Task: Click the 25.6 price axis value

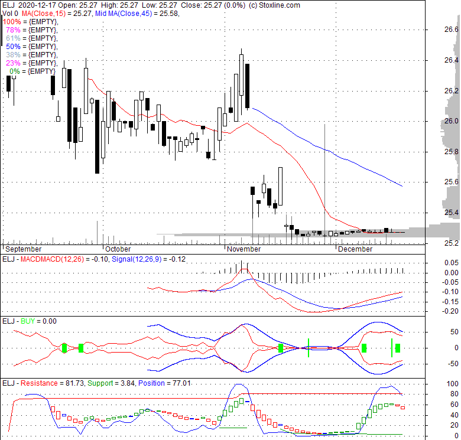Action: [x=452, y=182]
